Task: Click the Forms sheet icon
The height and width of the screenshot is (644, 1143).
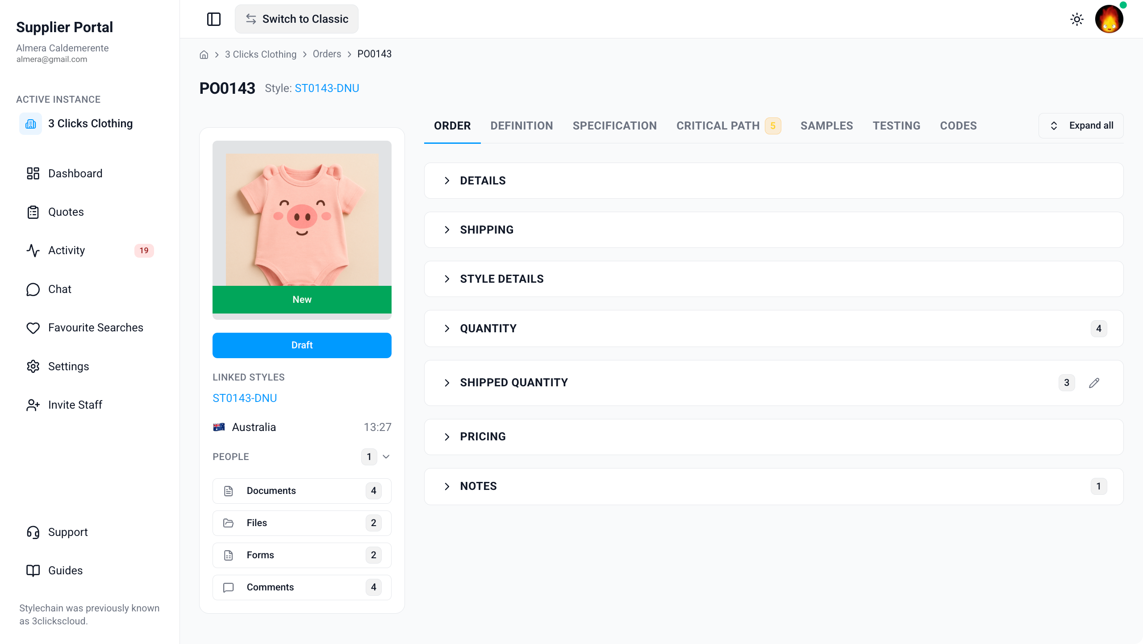Action: (x=229, y=555)
